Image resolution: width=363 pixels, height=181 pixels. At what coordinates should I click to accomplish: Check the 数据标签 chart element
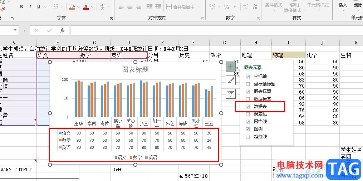pos(248,99)
